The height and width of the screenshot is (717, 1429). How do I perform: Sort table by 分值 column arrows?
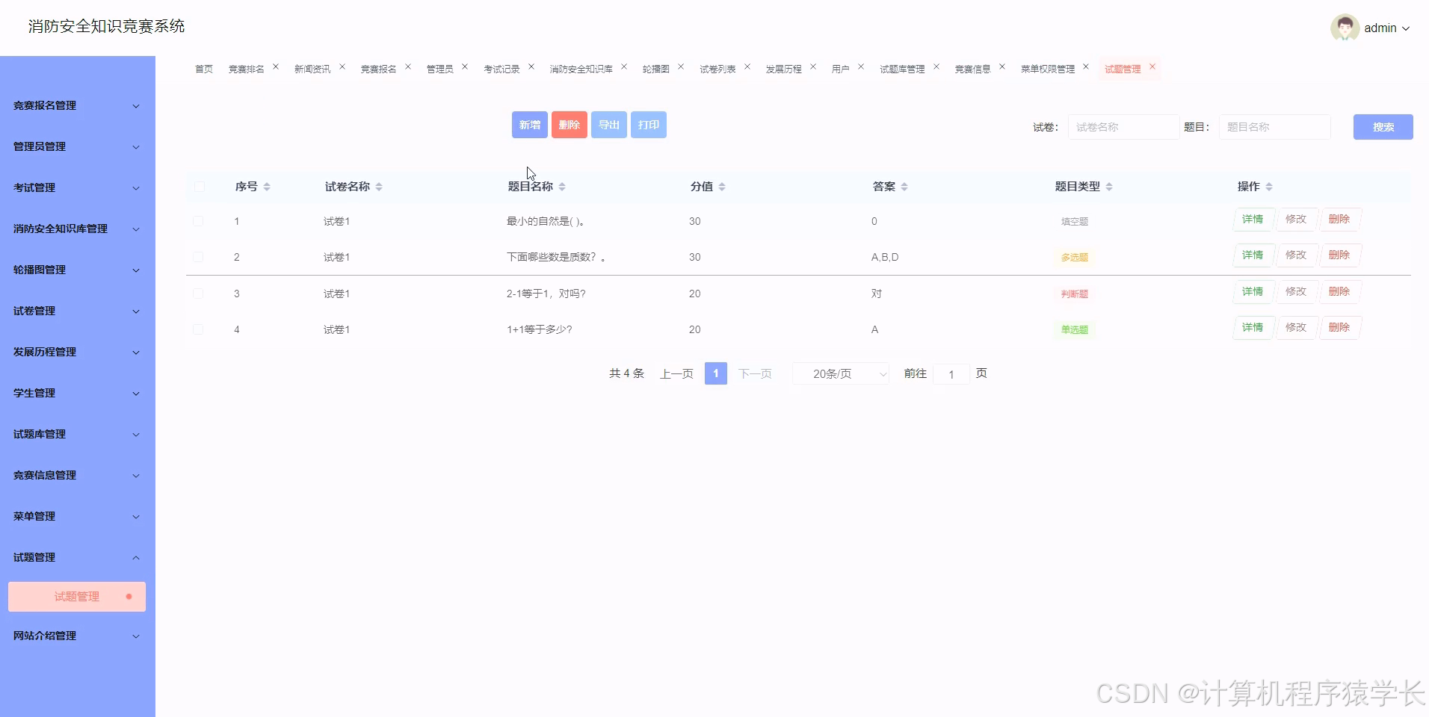[x=722, y=187]
